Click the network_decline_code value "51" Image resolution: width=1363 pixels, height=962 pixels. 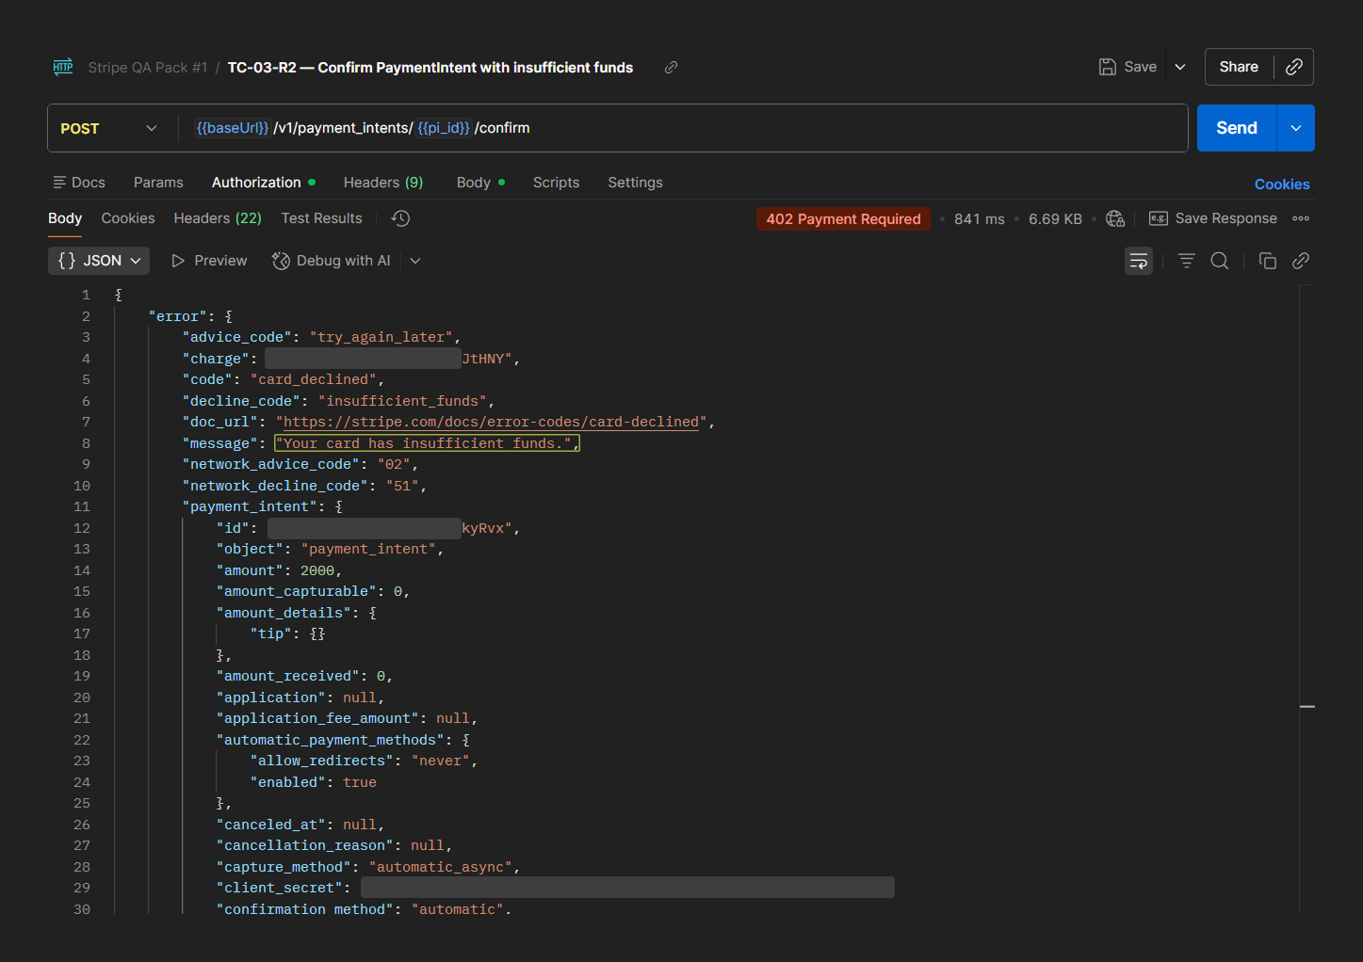[x=402, y=486]
